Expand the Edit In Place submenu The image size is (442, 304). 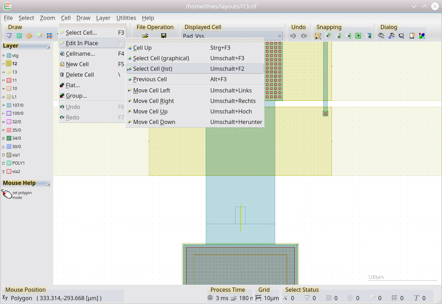point(92,43)
